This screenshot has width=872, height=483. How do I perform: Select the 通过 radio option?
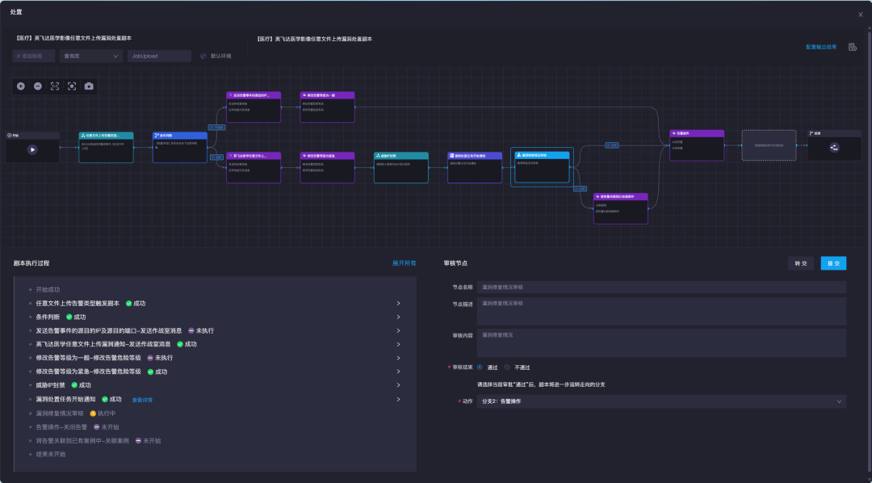pyautogui.click(x=480, y=367)
